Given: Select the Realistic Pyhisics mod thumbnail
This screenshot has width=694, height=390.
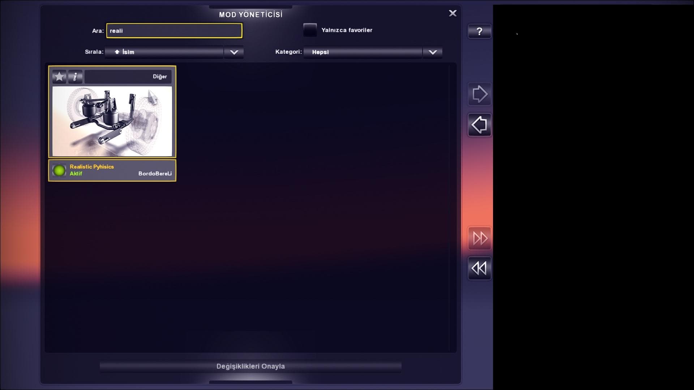Looking at the screenshot, I should pos(112,121).
